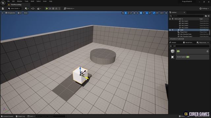211x118 pixels.
Task: Activate the Select objects cursor tool
Action: [123, 13]
